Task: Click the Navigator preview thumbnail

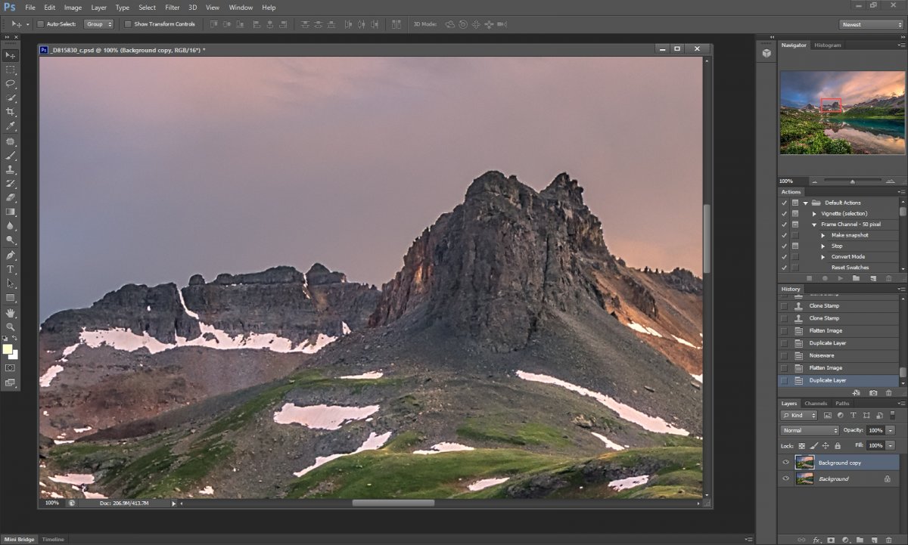Action: click(842, 113)
